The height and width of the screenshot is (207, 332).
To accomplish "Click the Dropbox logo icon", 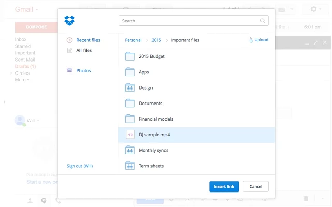I will point(70,21).
